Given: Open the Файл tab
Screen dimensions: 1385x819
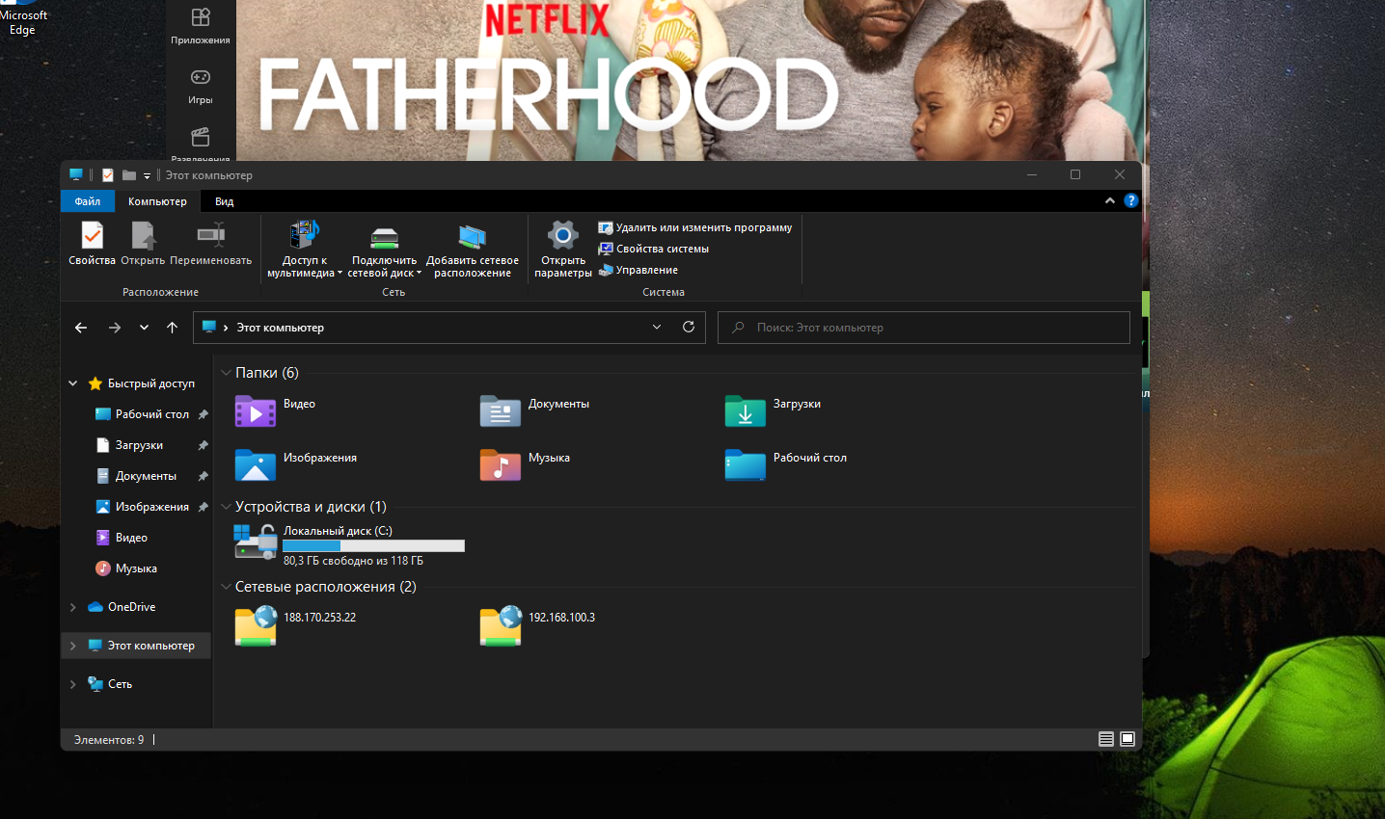Looking at the screenshot, I should coord(88,201).
